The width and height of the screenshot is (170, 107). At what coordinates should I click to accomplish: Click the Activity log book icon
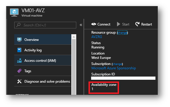point(19,50)
